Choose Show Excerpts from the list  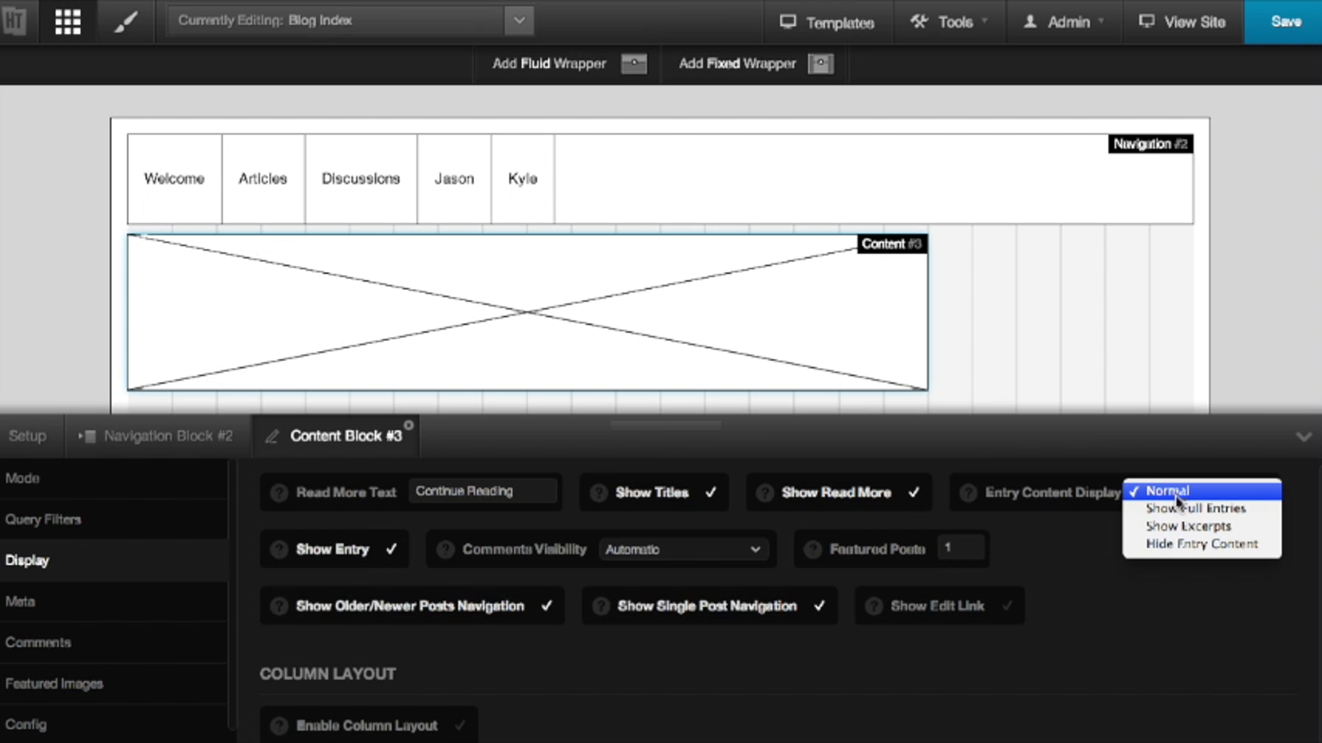point(1188,526)
